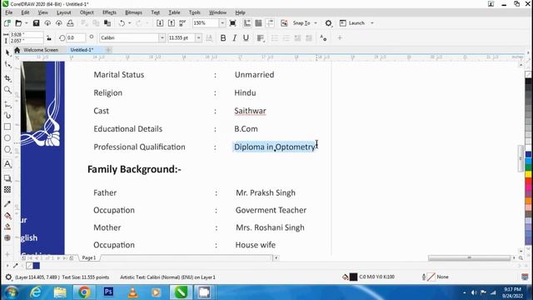Click the Interactive OpenType button
Image resolution: width=533 pixels, height=300 pixels.
click(323, 38)
